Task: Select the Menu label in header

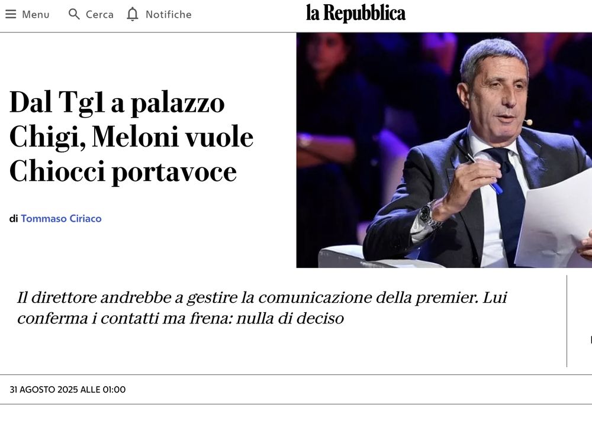Action: pos(36,14)
